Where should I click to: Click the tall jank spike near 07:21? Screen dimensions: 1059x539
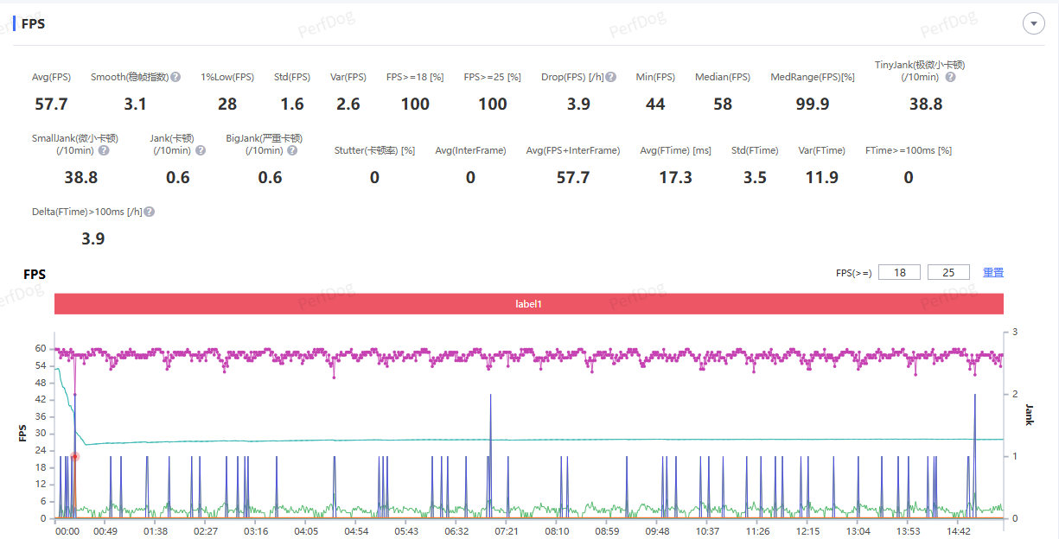pyautogui.click(x=491, y=396)
